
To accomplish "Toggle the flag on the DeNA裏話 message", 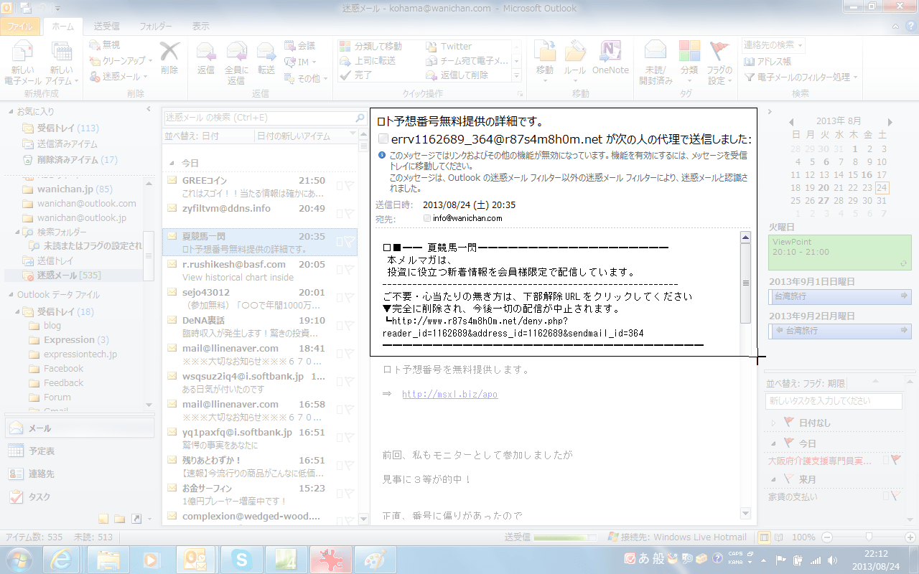I will click(348, 326).
